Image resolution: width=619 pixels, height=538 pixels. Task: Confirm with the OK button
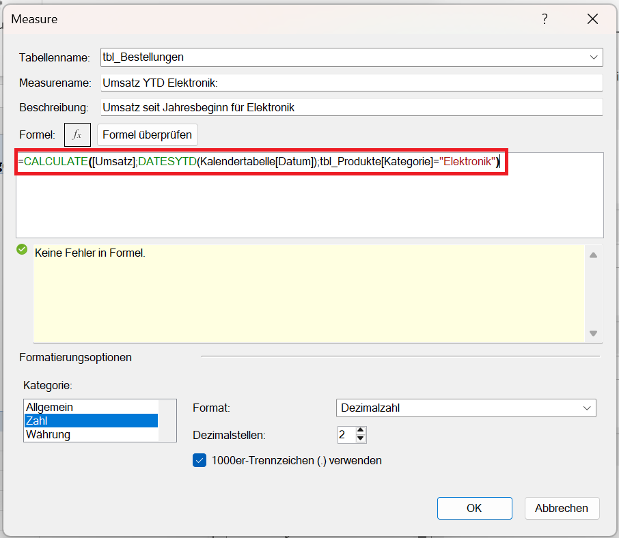point(474,508)
